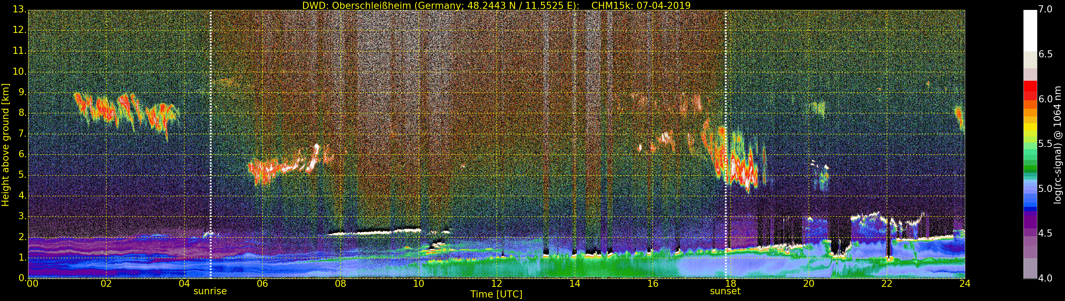Click the '04' time tick label
Viewport: 1065px width, 301px height.
point(184,284)
